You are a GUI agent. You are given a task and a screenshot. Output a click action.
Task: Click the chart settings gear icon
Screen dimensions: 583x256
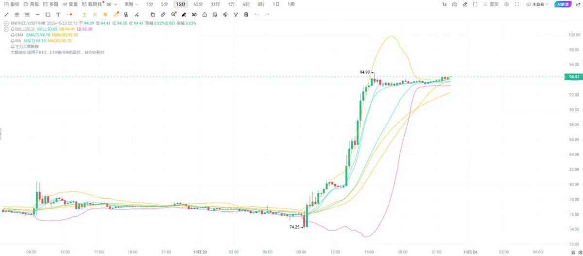pyautogui.click(x=506, y=4)
